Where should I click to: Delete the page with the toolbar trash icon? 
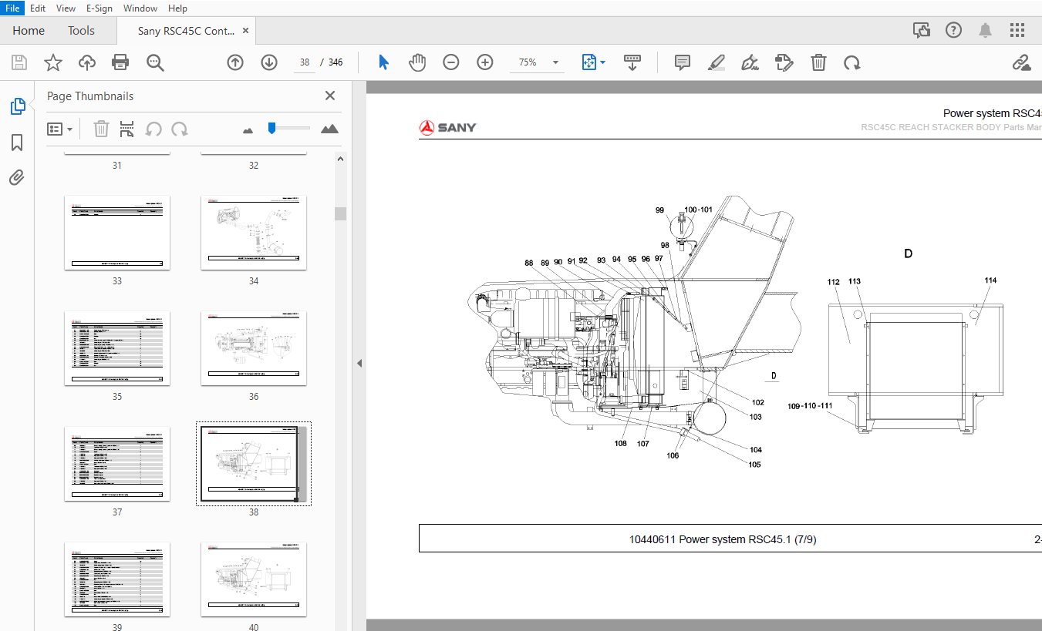pos(818,62)
